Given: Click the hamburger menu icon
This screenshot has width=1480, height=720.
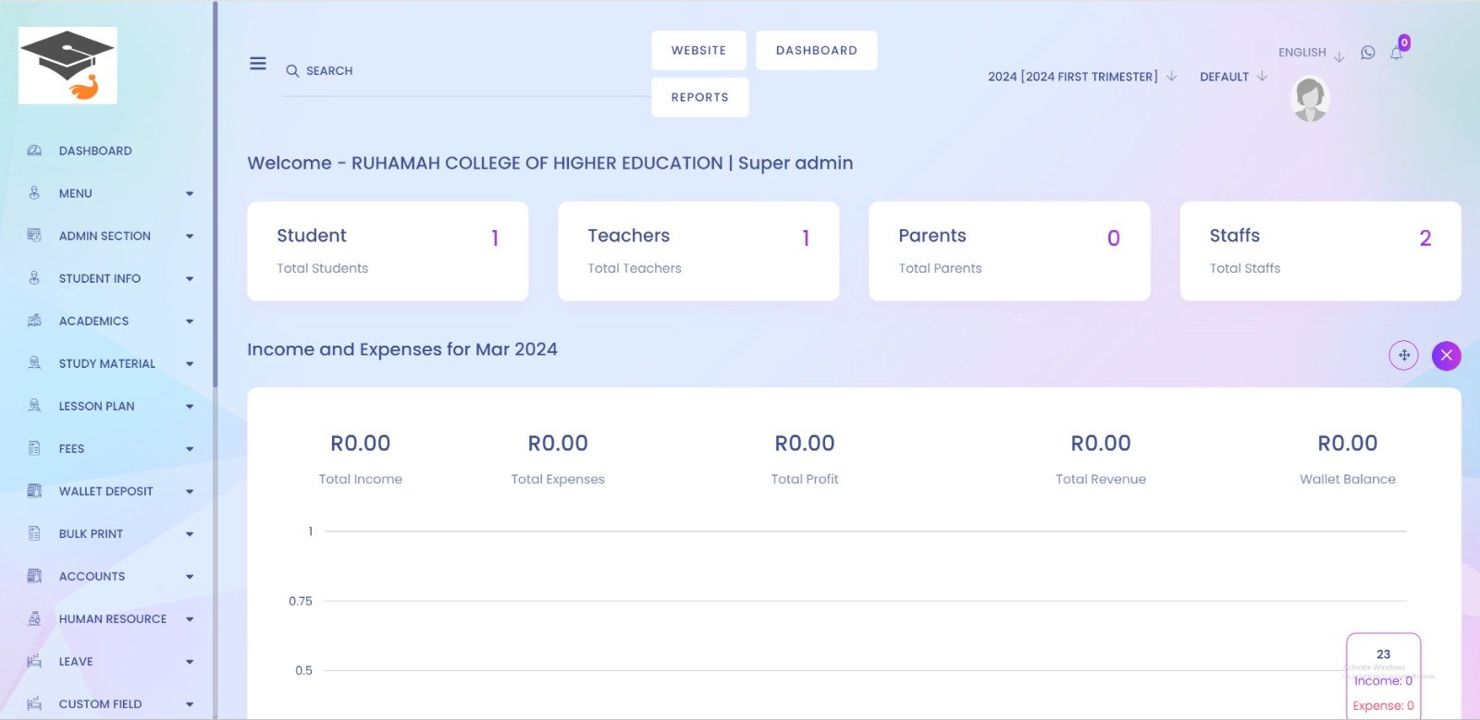Looking at the screenshot, I should [x=258, y=64].
